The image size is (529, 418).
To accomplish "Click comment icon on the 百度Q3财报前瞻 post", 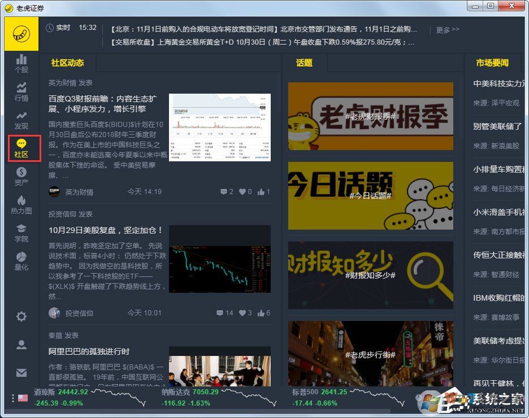I will point(223,192).
